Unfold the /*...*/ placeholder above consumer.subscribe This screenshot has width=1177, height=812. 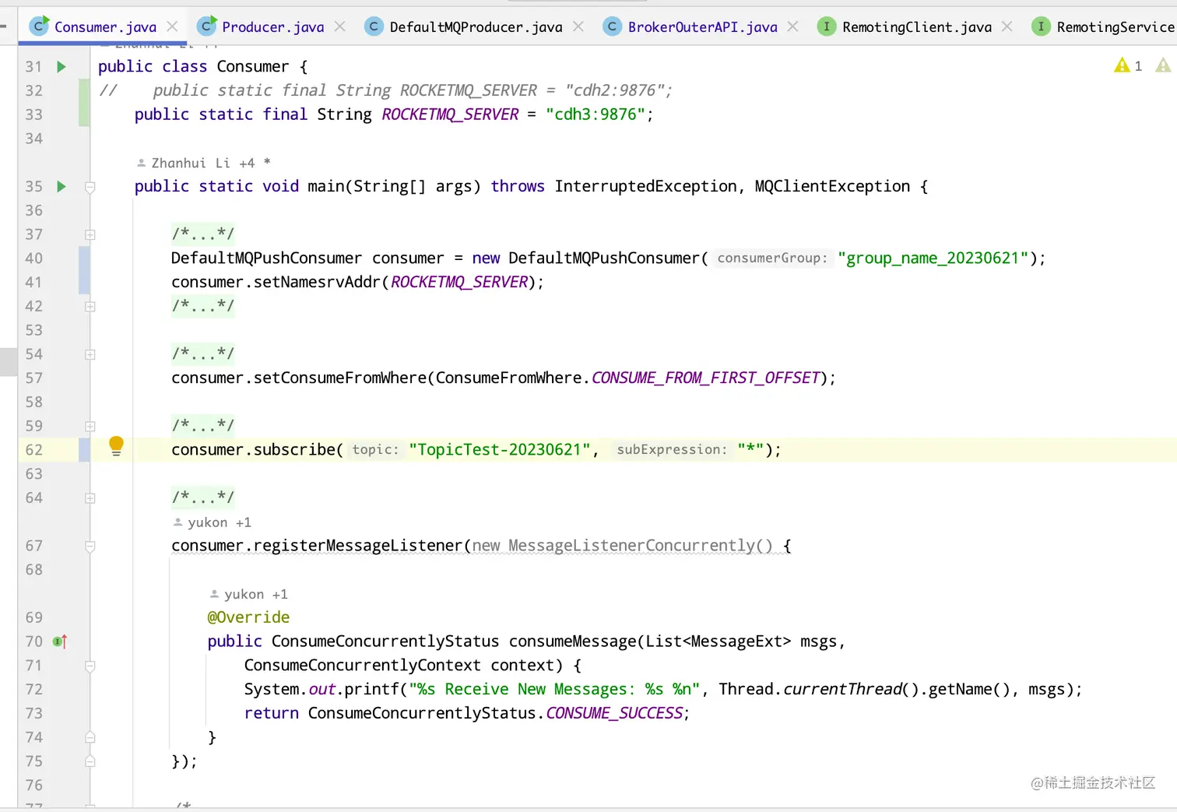(202, 426)
